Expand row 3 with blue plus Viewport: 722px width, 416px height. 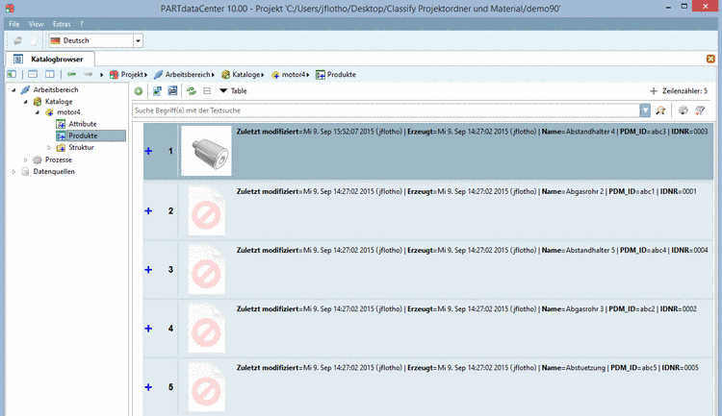pyautogui.click(x=148, y=269)
